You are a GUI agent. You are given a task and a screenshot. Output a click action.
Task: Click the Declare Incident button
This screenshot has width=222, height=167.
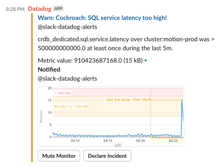pos(107,156)
